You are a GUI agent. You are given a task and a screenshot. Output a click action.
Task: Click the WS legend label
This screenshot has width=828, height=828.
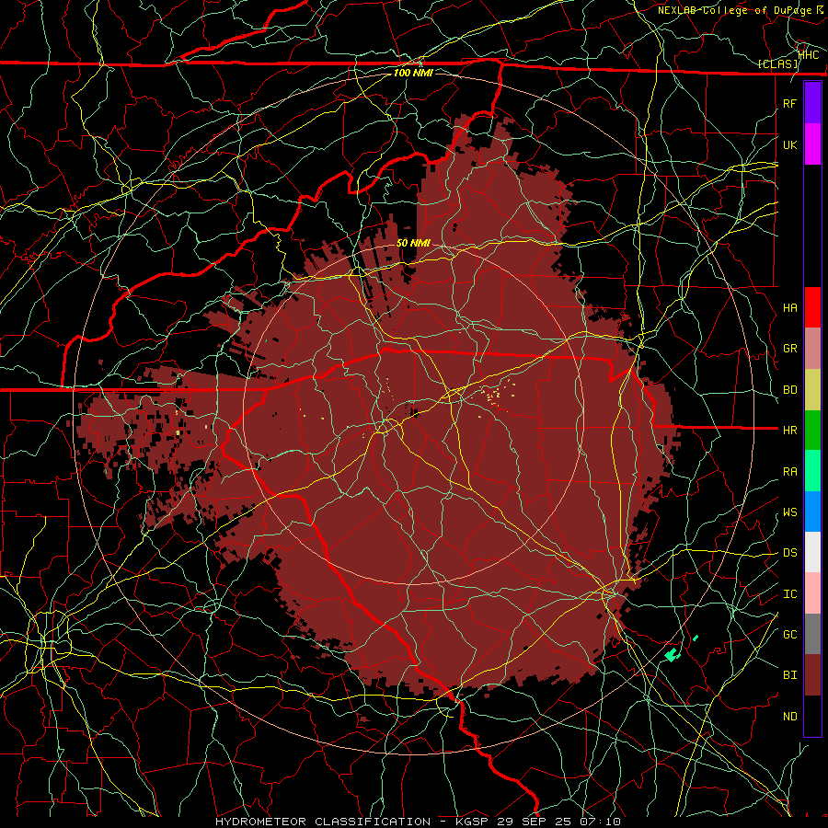tap(790, 512)
